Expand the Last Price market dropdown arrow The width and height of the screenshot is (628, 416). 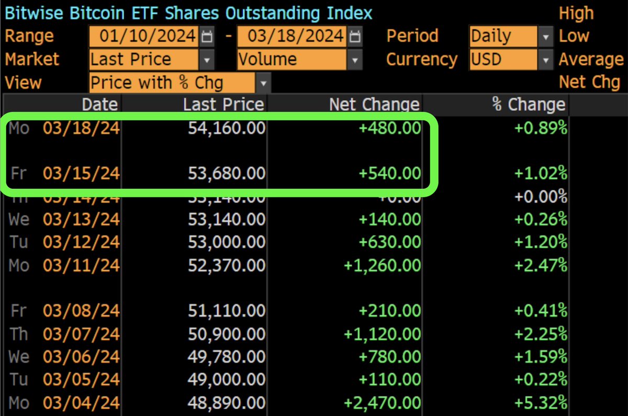[x=207, y=60]
